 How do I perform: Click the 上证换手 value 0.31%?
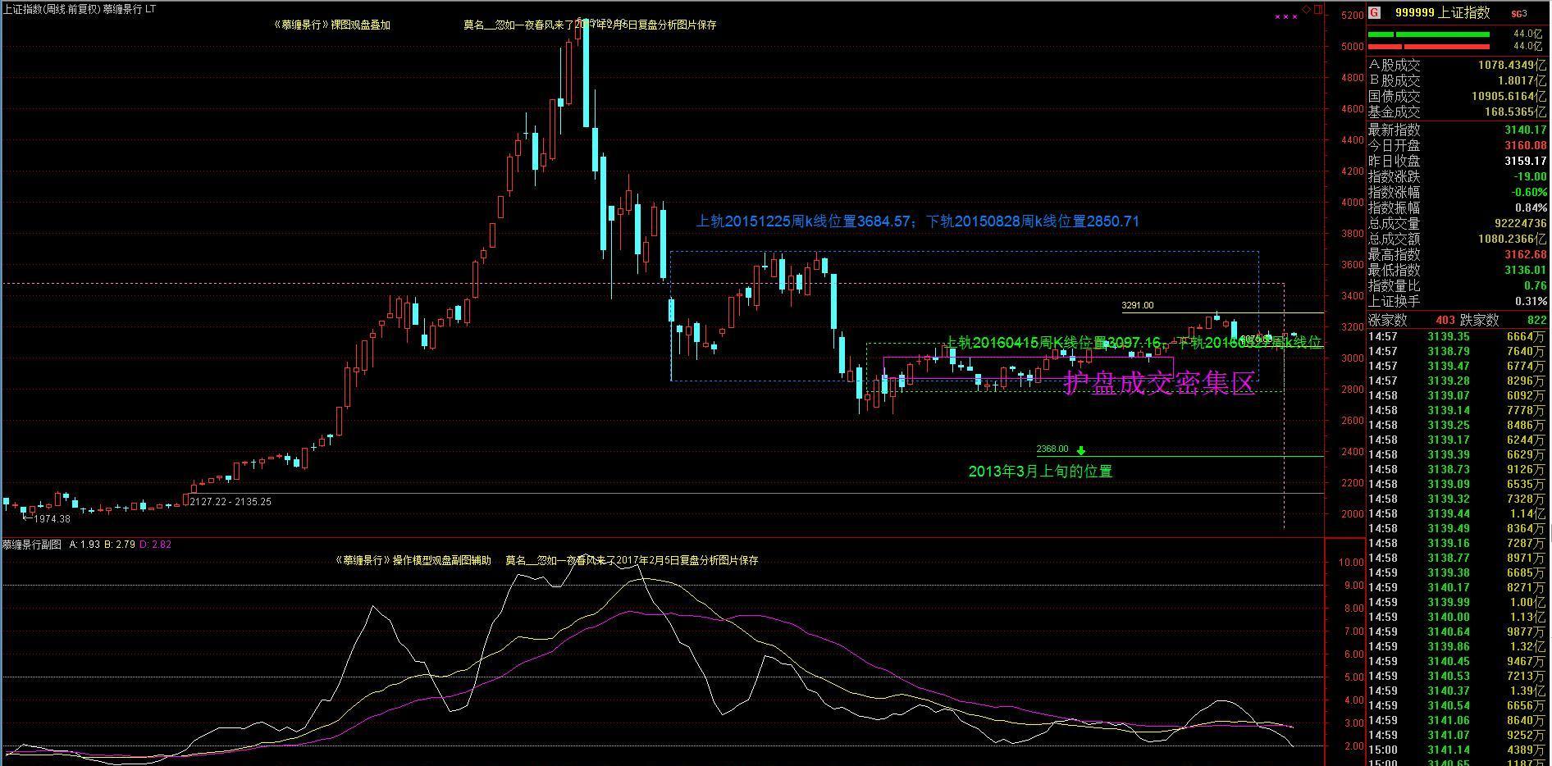1531,301
